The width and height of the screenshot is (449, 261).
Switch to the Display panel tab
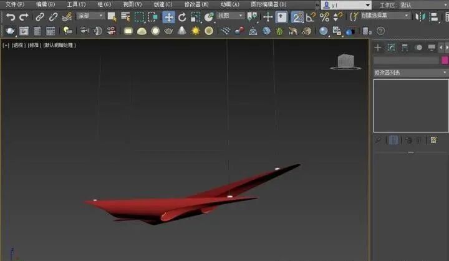(x=432, y=47)
